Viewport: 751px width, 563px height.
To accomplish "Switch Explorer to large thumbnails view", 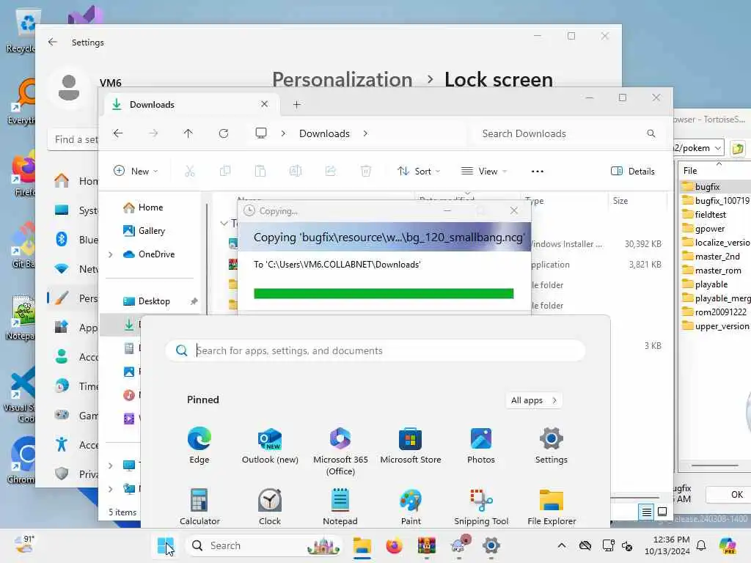I will point(662,512).
